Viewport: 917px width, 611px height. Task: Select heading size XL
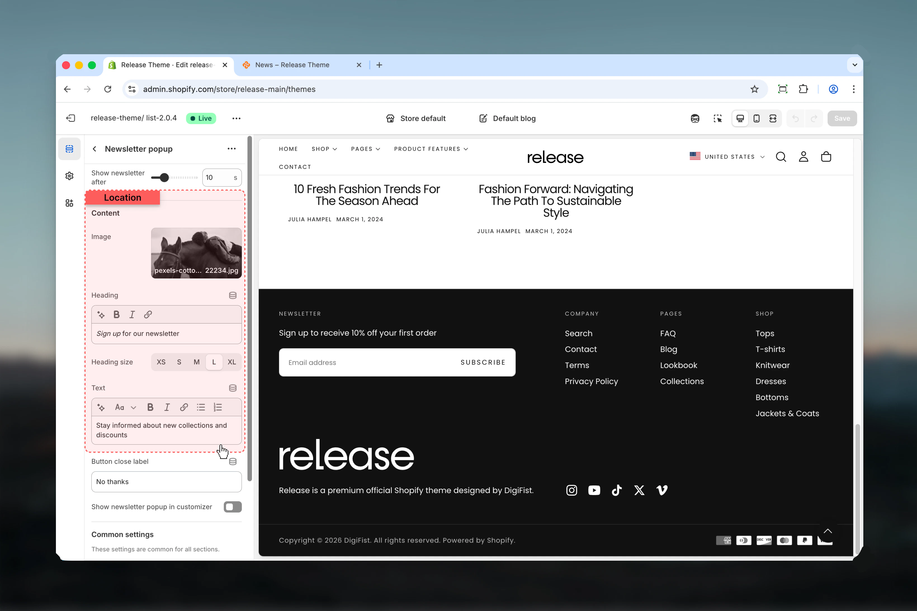click(x=231, y=362)
